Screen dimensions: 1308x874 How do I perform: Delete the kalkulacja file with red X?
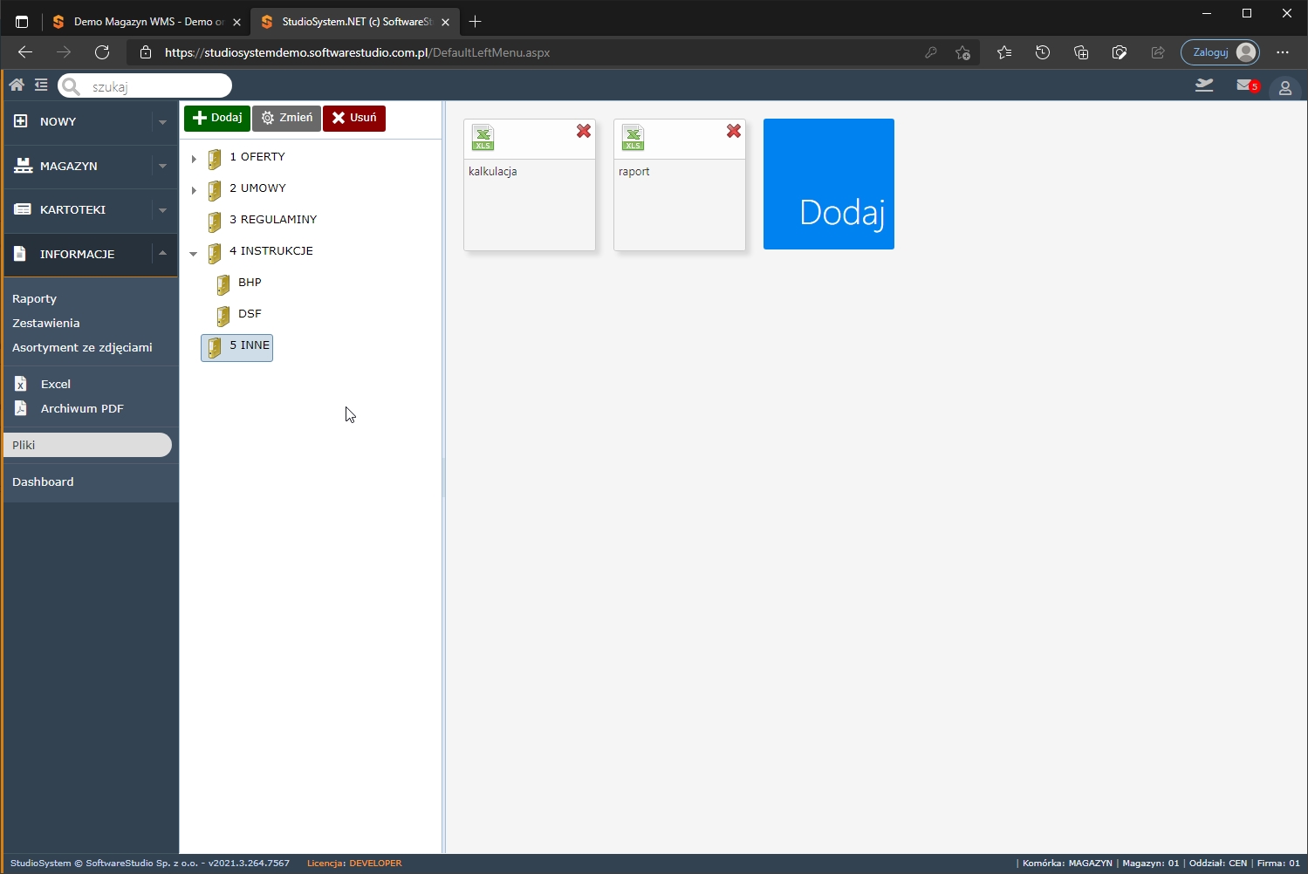584,131
